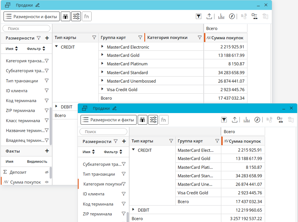Viewport: 298px width, 222px height.
Task: Click the chart icon in the front window toolbar
Action: coord(247,120)
